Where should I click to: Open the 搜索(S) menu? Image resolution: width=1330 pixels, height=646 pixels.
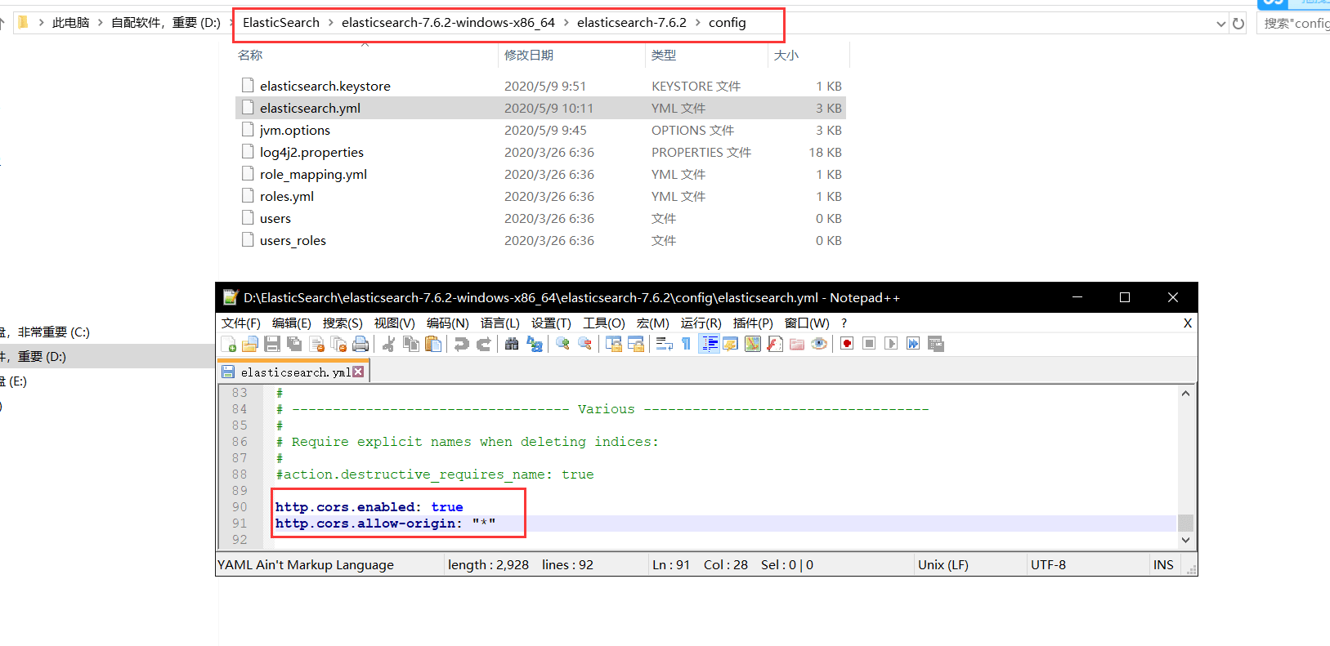[x=343, y=323]
